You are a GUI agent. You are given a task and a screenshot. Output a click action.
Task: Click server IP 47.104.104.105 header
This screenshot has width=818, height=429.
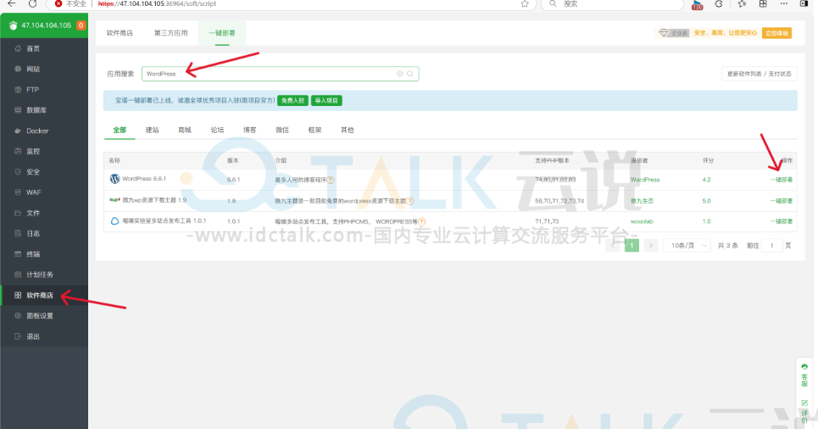tap(46, 25)
